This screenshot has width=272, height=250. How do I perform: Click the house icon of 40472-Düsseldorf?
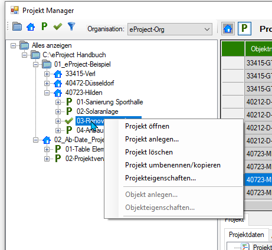pyautogui.click(x=58, y=83)
